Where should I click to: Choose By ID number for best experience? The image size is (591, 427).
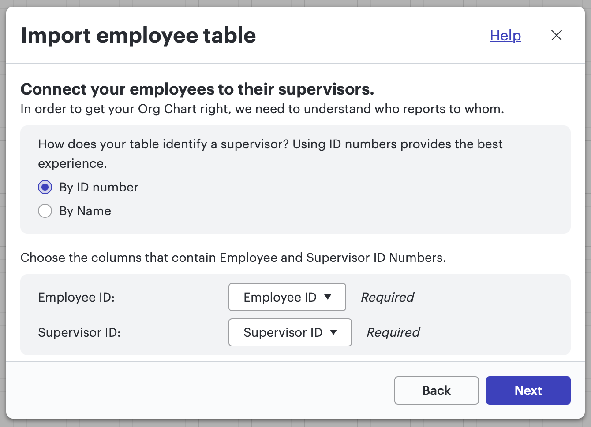(45, 187)
